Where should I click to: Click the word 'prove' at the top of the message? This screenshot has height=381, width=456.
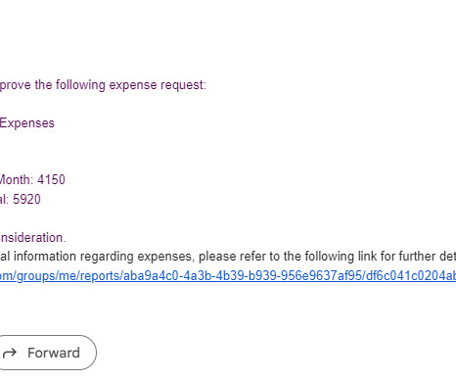coord(16,85)
